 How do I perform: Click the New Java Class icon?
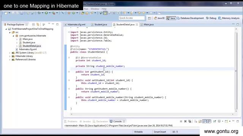(x=73, y=13)
